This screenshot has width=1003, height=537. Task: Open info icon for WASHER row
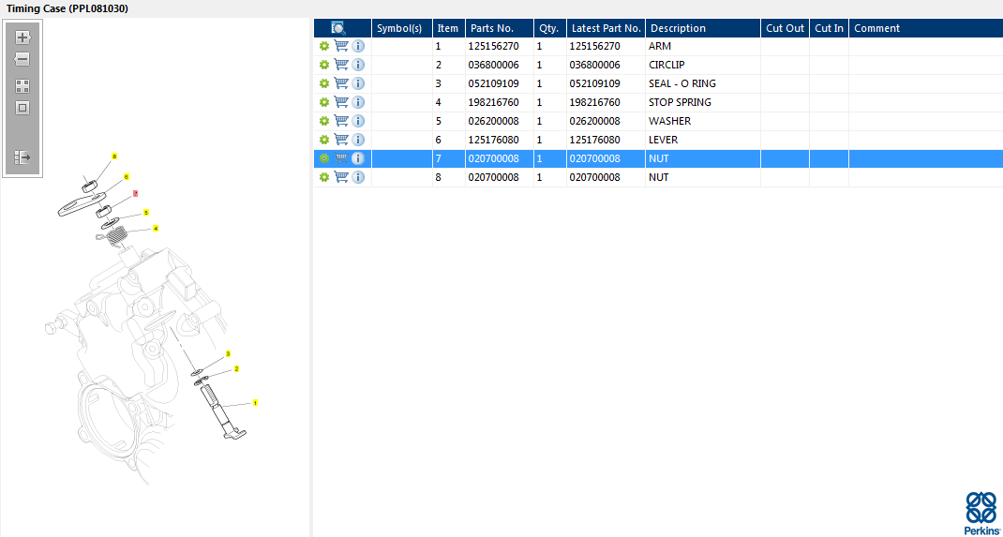[x=358, y=121]
